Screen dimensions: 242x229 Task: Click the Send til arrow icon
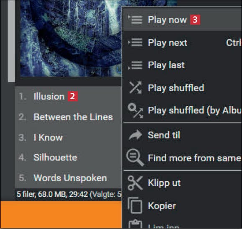coord(135,135)
